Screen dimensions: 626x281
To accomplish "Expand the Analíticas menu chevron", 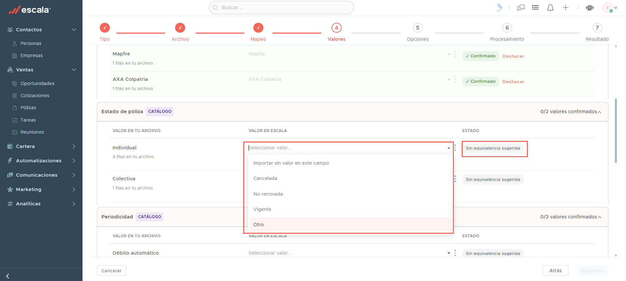I will 74,204.
